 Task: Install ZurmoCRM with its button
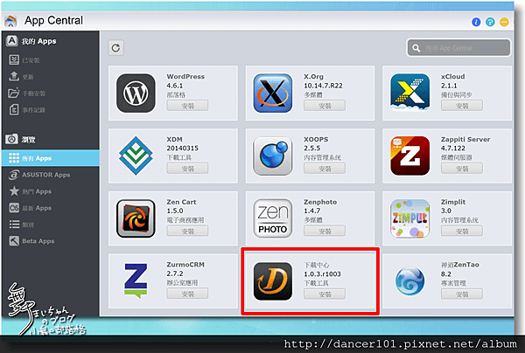[x=187, y=294]
